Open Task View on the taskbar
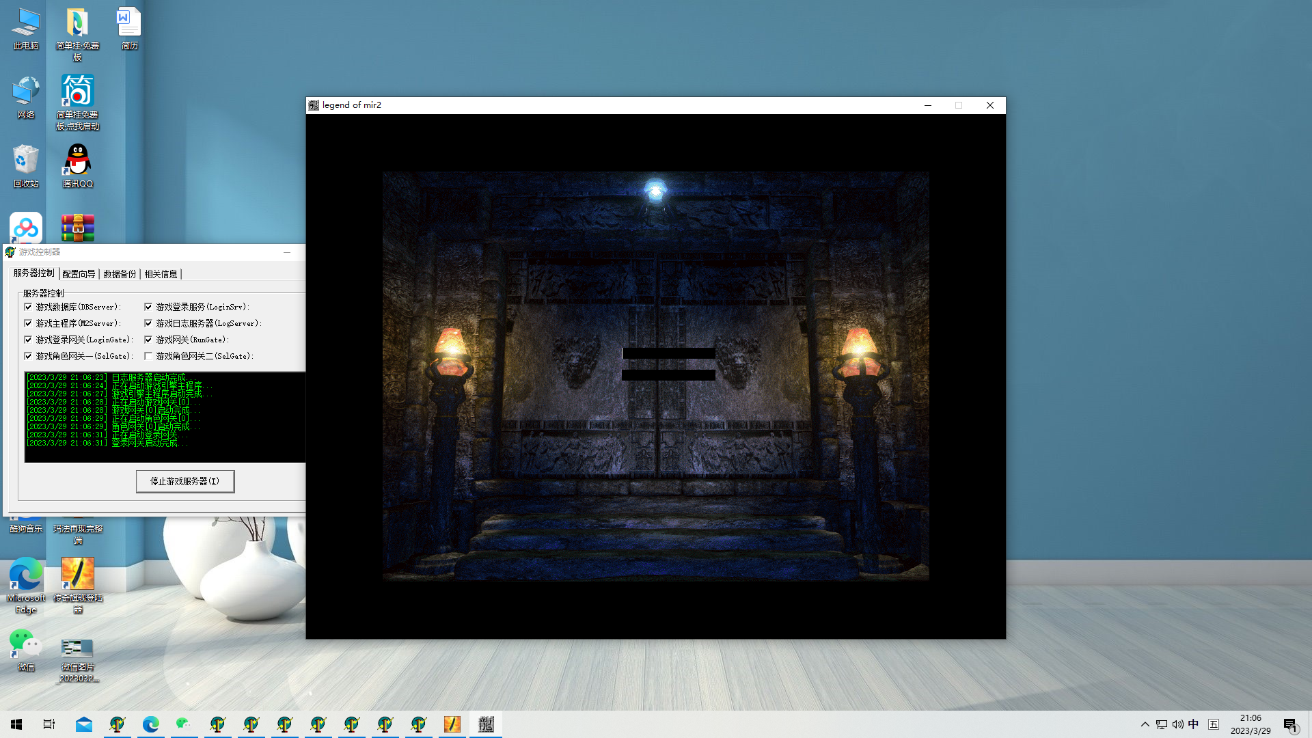 [49, 724]
